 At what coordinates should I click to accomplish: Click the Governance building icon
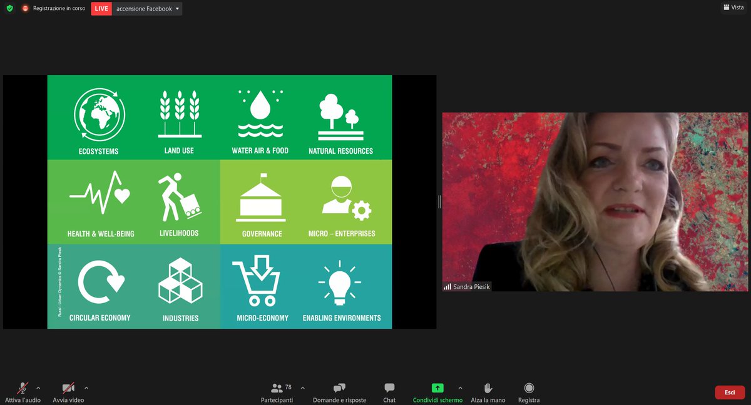coord(261,197)
